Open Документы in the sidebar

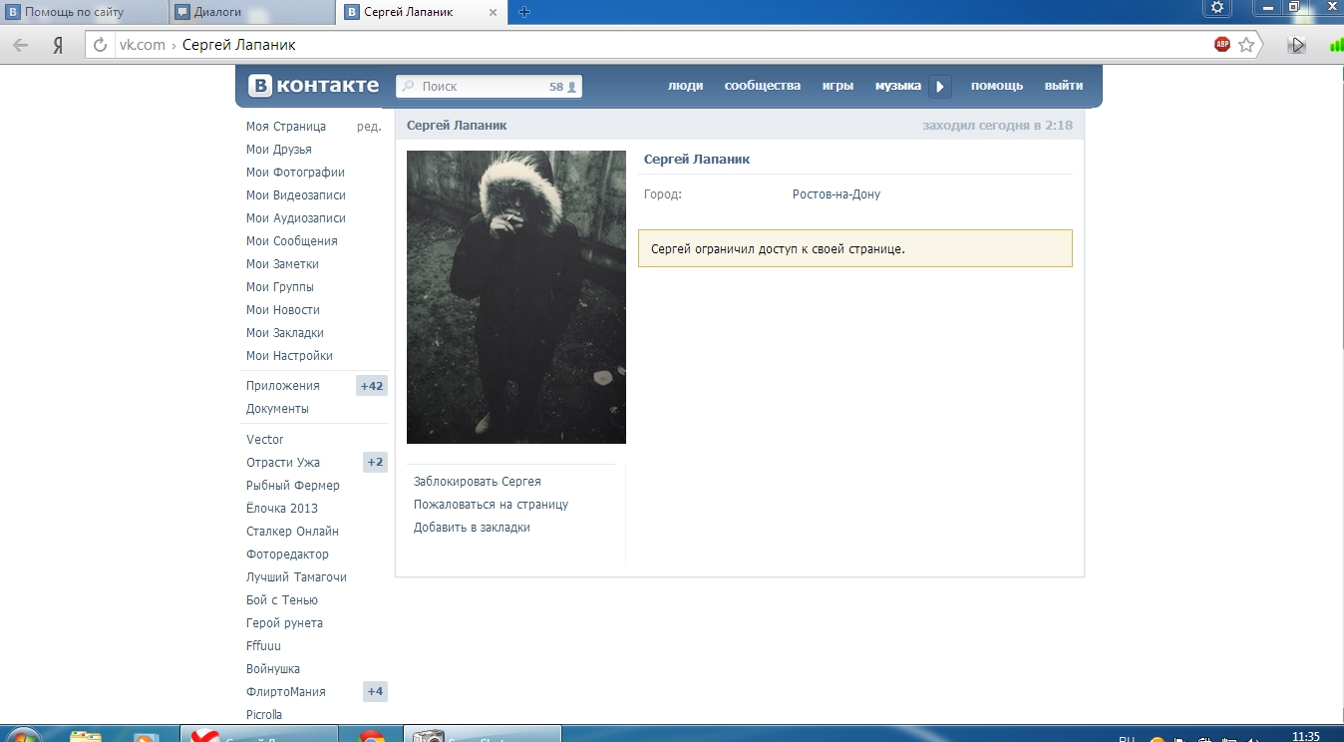(x=277, y=409)
